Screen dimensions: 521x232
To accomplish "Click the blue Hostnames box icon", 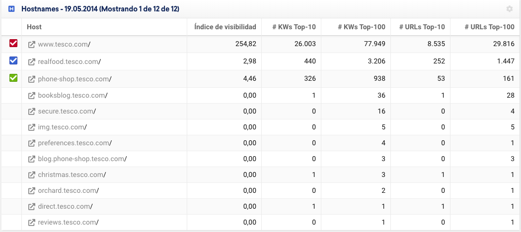I will (x=11, y=9).
